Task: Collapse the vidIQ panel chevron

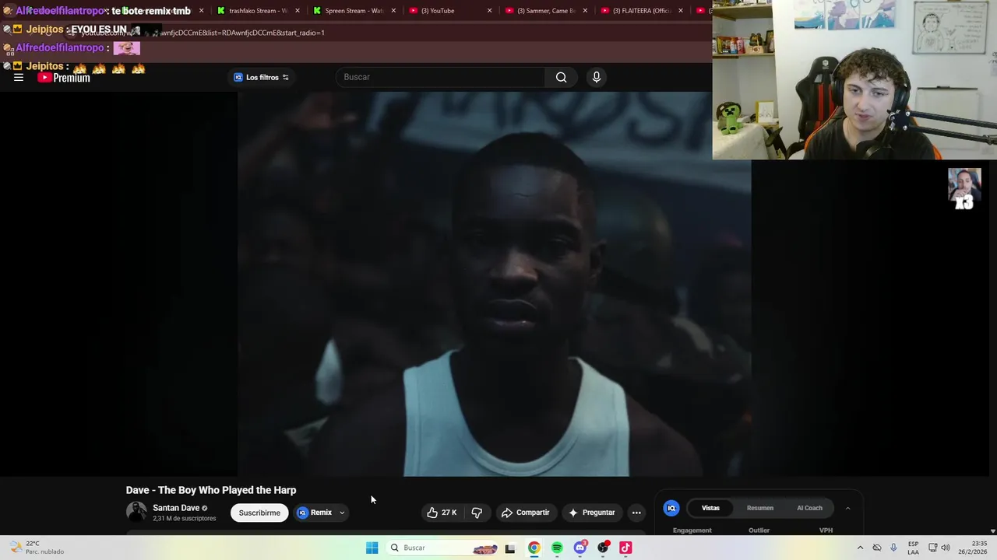Action: point(847,508)
